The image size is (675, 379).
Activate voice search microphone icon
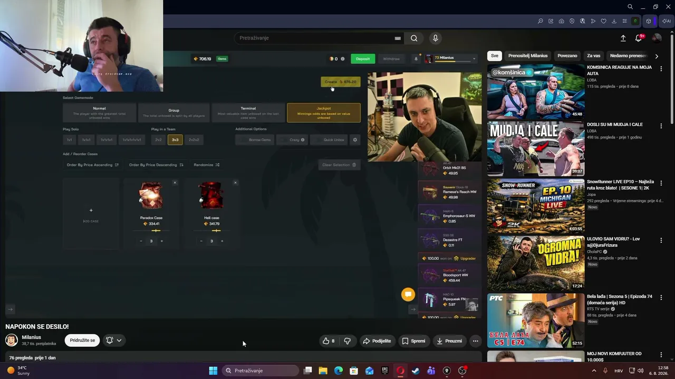click(435, 38)
